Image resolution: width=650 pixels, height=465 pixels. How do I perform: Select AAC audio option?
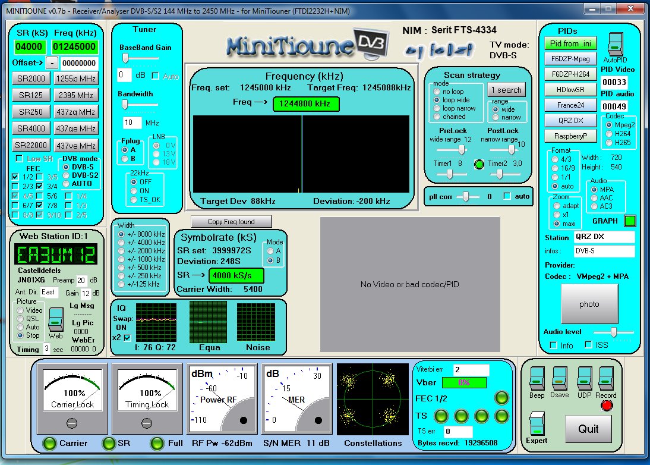tap(594, 198)
